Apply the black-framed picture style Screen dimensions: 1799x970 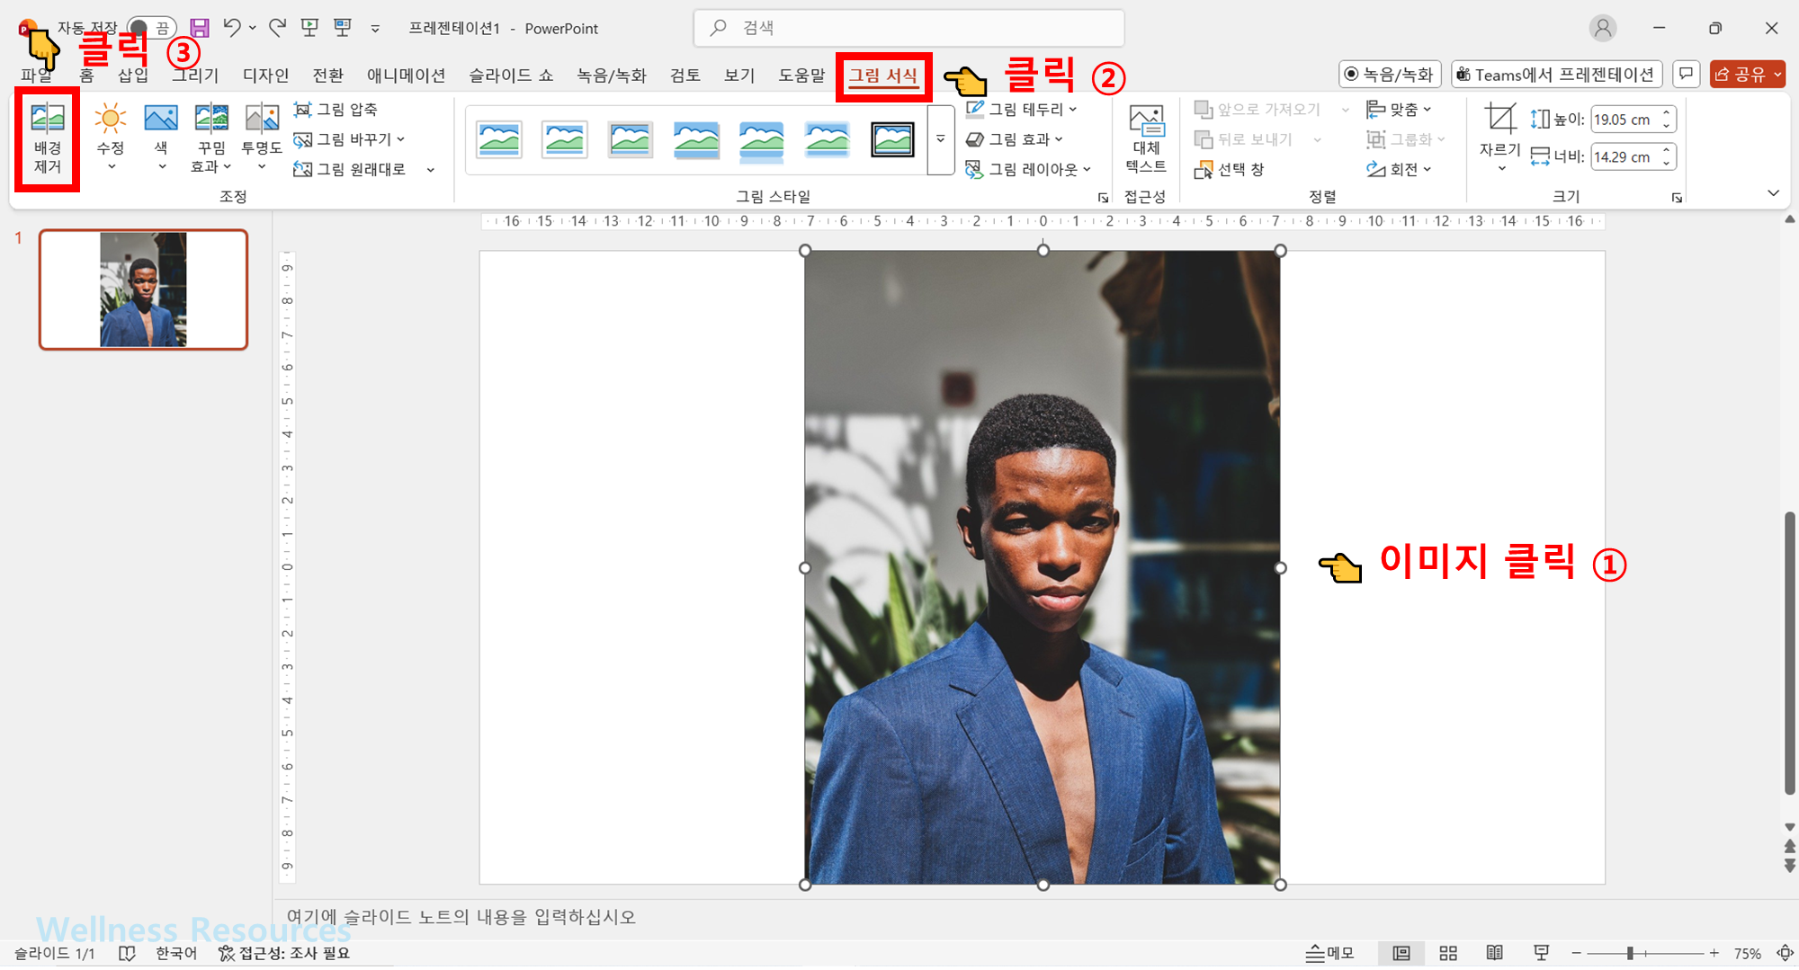coord(892,140)
